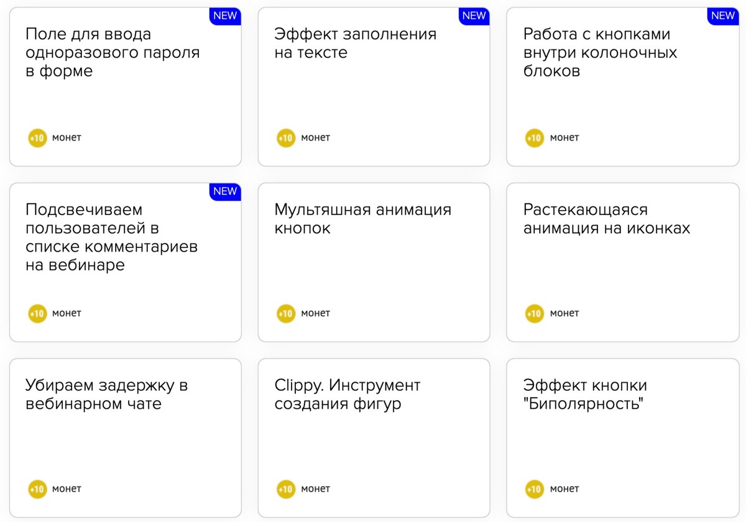Click the NEW badge on the Подсвечиваем пользователей card
746x522 pixels.
(x=225, y=192)
